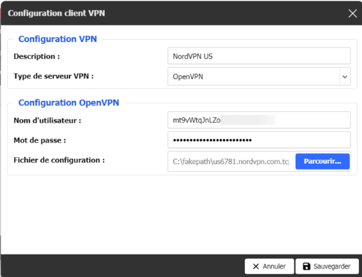Click the configuration file path text box
This screenshot has height=277, width=362.
(231, 161)
